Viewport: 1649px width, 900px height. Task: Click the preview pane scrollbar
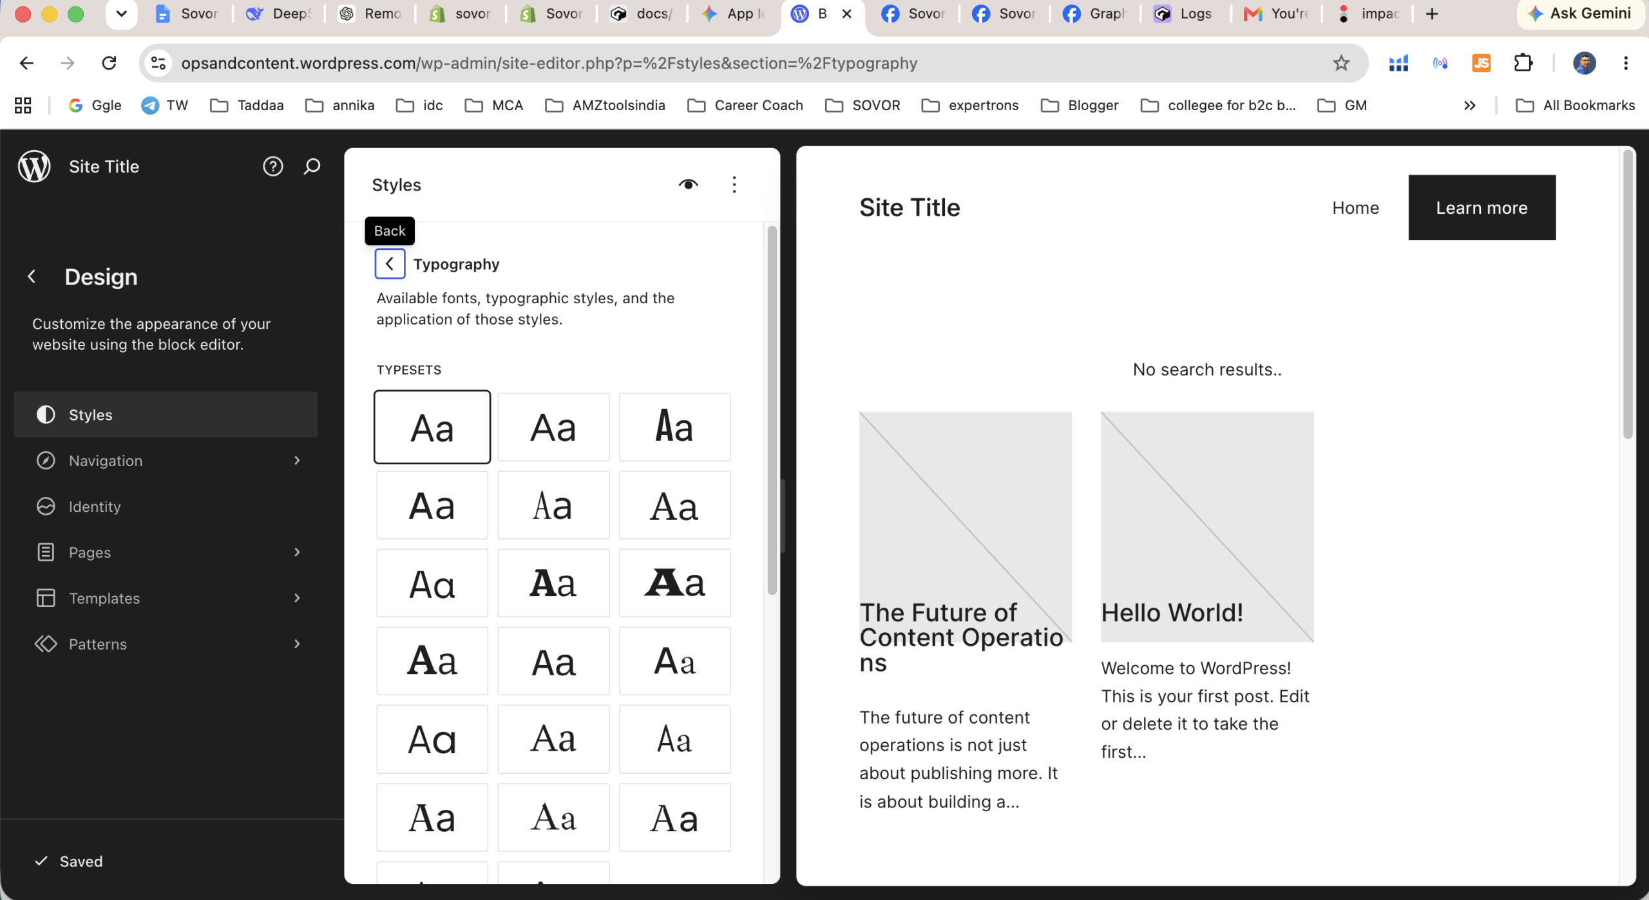pyautogui.click(x=1628, y=294)
